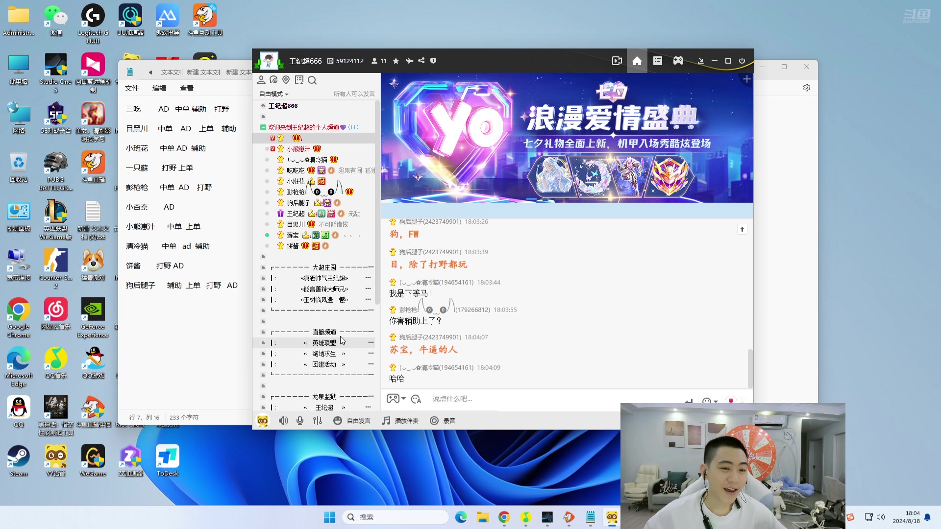Open the volume icon in system tray
The width and height of the screenshot is (941, 529).
[x=881, y=517]
